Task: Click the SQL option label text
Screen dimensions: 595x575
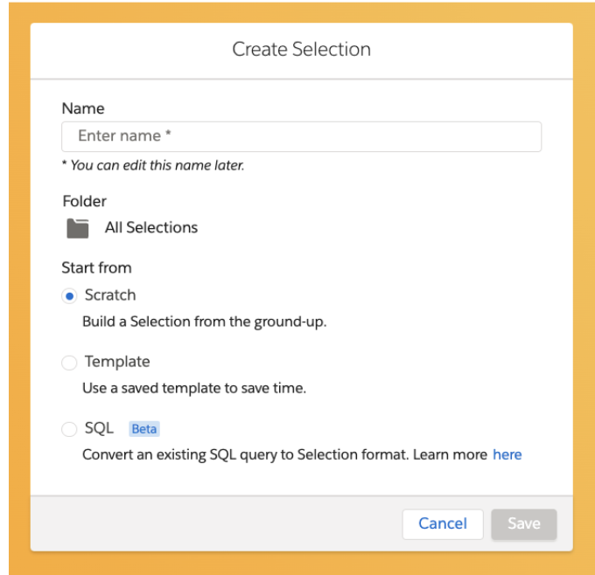Action: 99,428
